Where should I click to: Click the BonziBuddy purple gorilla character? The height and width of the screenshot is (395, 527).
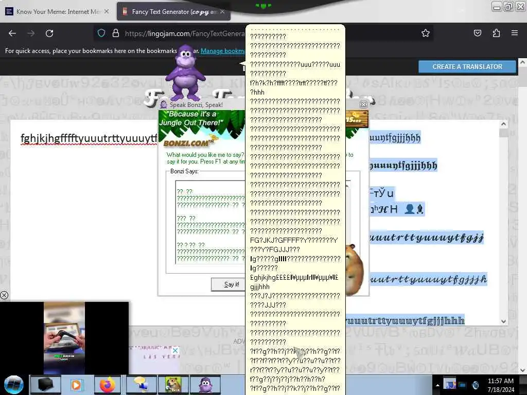pyautogui.click(x=185, y=72)
